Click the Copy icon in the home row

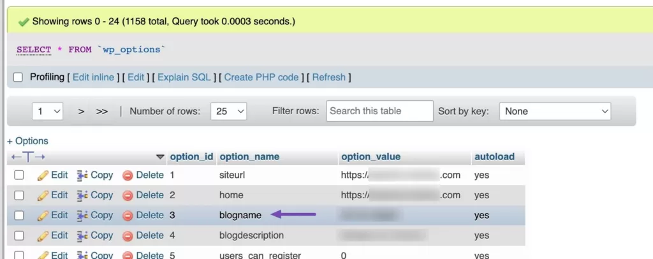(x=82, y=195)
